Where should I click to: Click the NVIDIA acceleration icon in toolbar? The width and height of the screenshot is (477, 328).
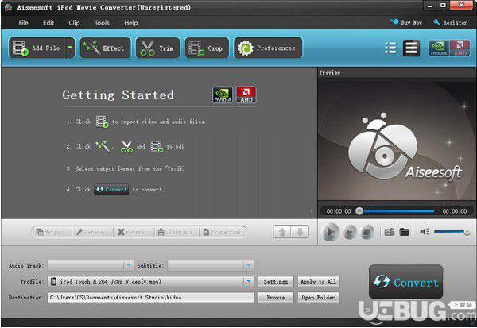click(439, 48)
